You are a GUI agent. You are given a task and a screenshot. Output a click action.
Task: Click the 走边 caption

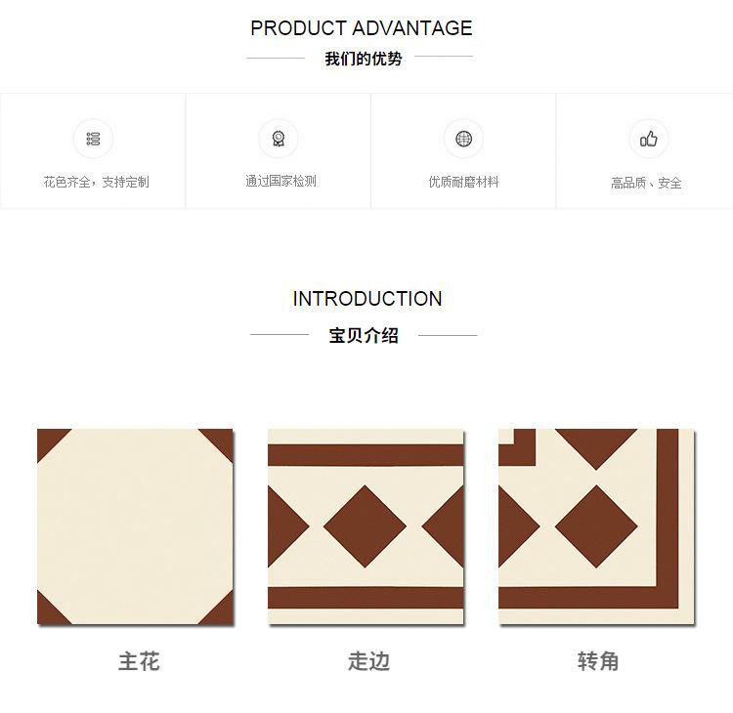368,661
